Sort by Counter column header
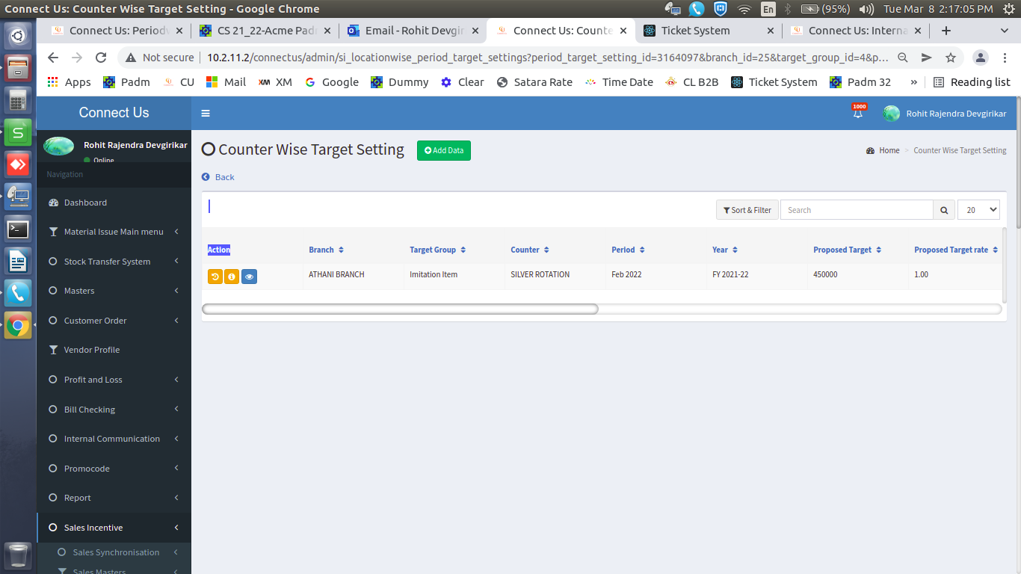Image resolution: width=1021 pixels, height=574 pixels. pyautogui.click(x=529, y=250)
